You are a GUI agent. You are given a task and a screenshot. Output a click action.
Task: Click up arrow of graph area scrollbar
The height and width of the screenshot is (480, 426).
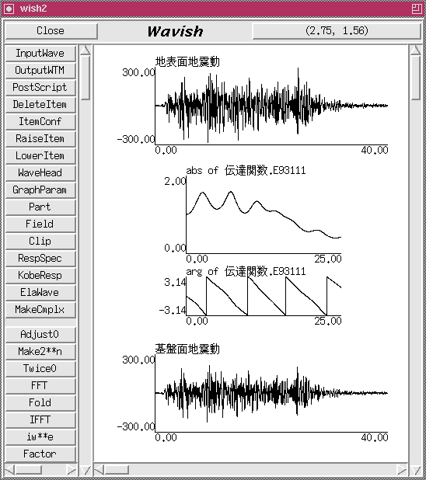[x=416, y=50]
